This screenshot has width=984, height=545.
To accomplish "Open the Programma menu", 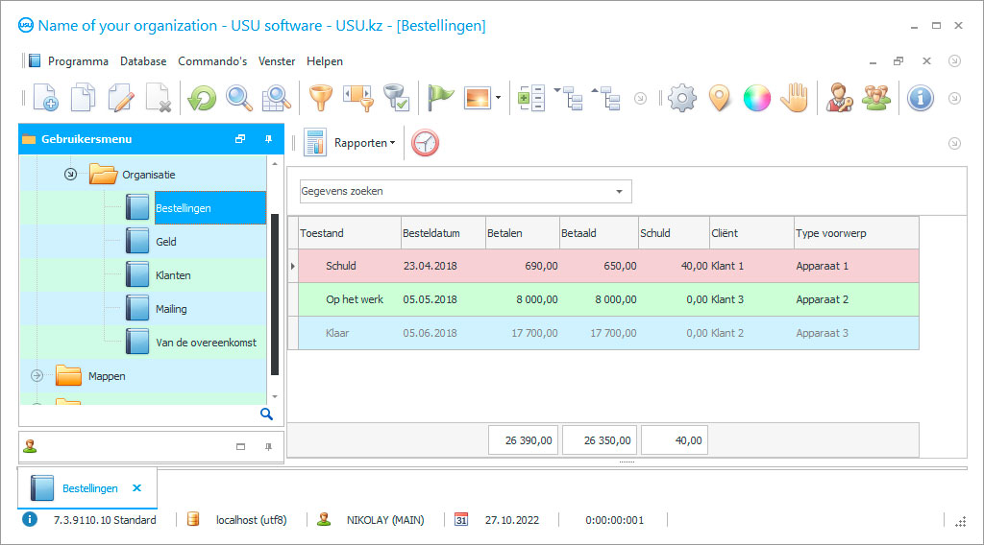I will tap(78, 61).
